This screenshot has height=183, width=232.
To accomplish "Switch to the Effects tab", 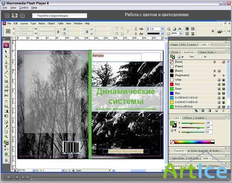I will (188, 118).
